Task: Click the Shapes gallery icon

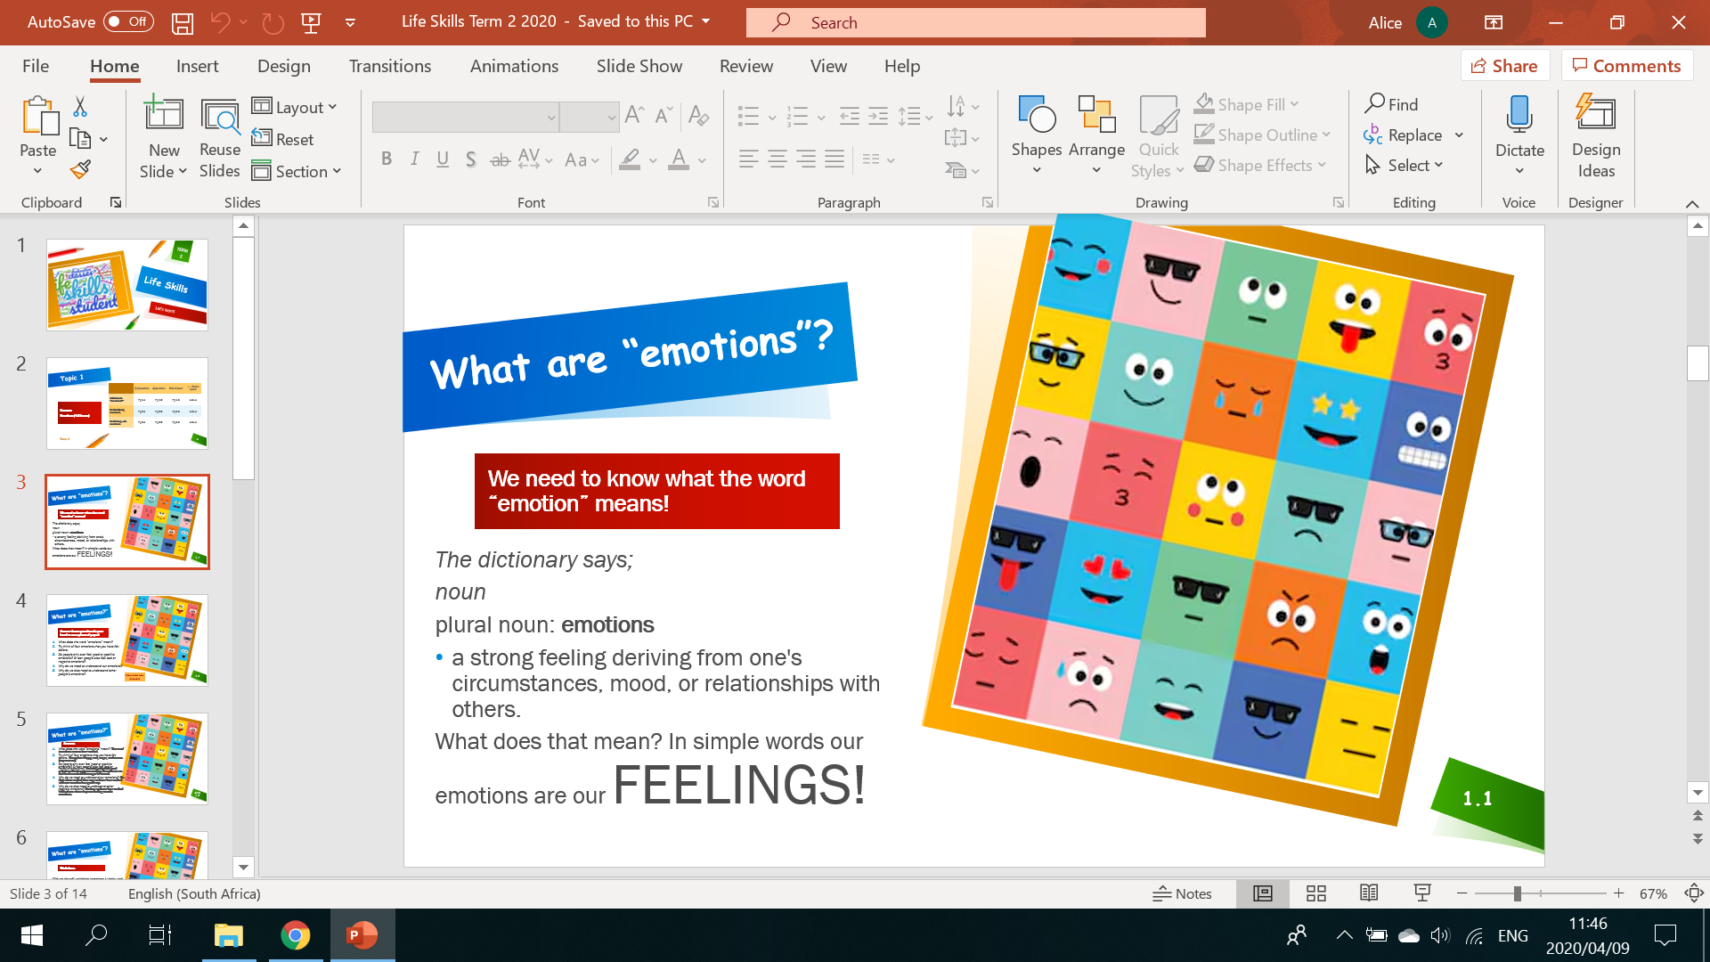Action: pyautogui.click(x=1037, y=116)
